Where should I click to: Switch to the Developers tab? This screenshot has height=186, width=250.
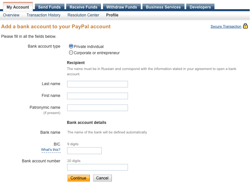(x=200, y=7)
